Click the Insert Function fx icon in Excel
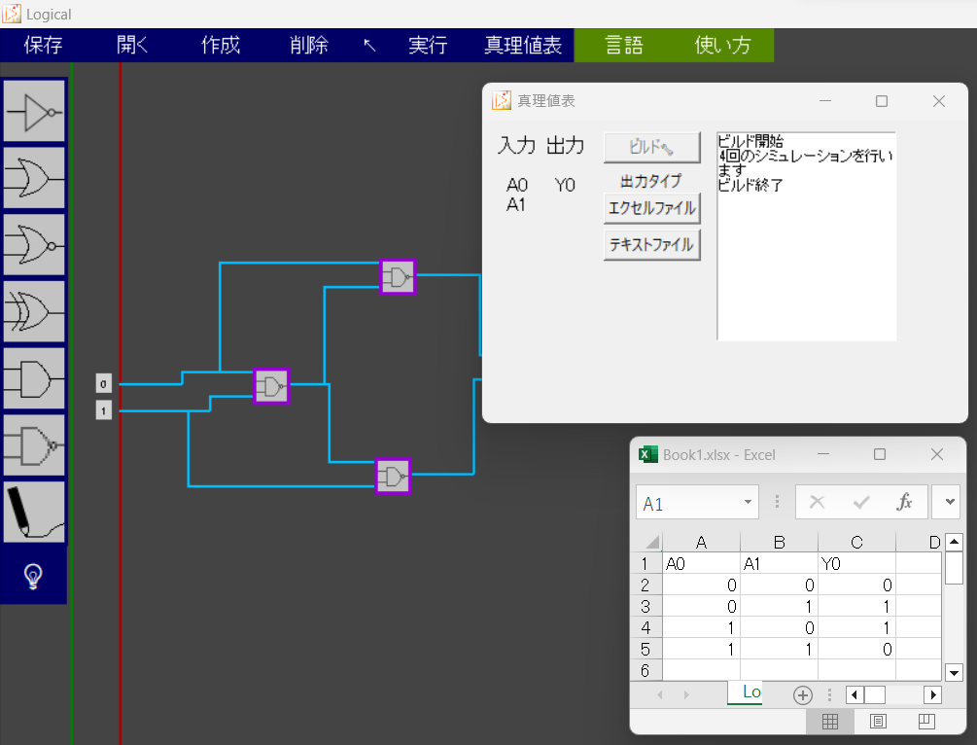The width and height of the screenshot is (977, 745). 903,502
